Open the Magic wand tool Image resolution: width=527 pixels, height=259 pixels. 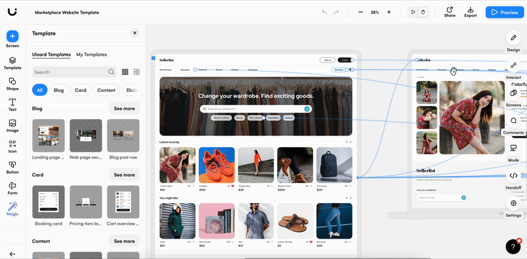pos(13,209)
